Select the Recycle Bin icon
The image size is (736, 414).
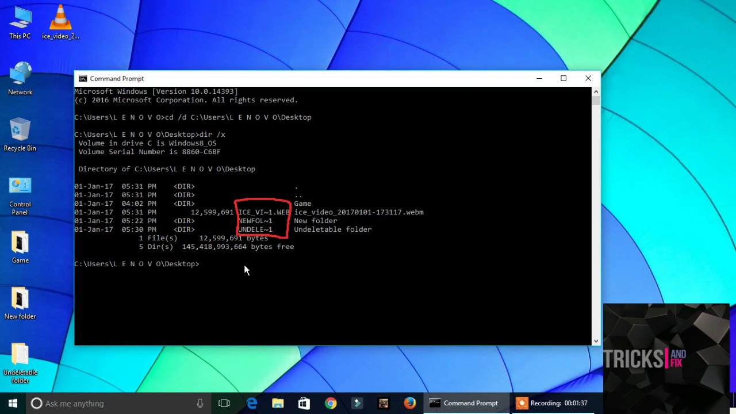(20, 135)
